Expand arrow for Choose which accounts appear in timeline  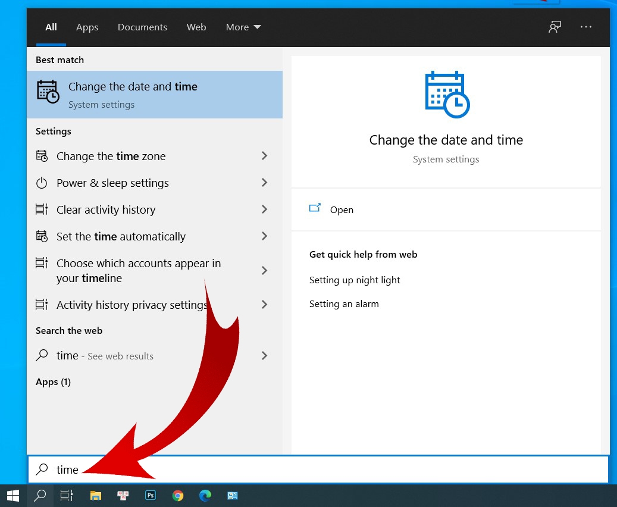coord(264,270)
